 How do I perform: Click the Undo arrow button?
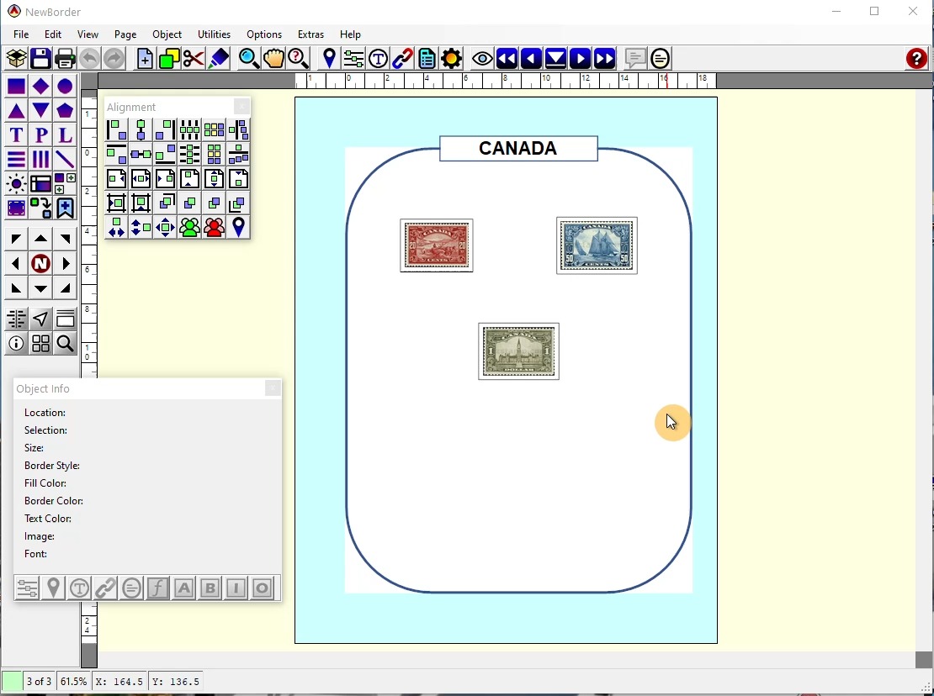tap(89, 59)
